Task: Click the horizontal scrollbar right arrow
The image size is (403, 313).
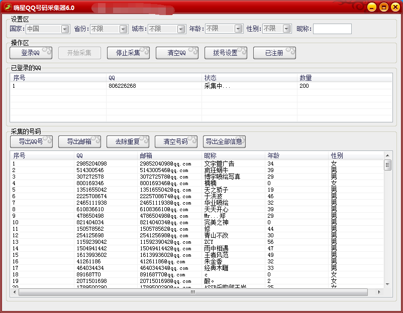Action: tap(379, 292)
